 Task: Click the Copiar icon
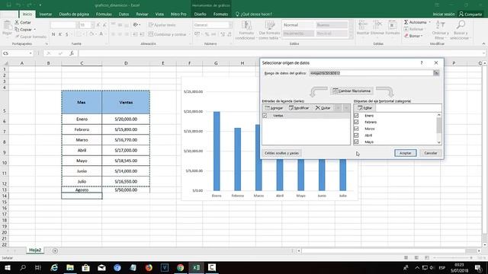coord(17,30)
